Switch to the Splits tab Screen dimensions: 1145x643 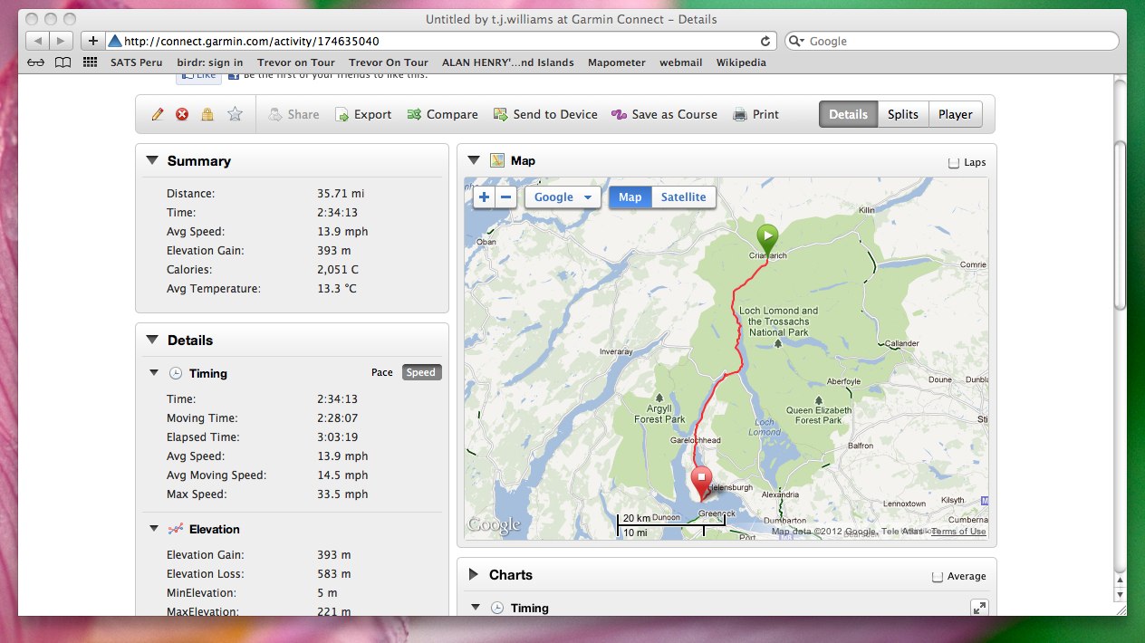tap(902, 114)
